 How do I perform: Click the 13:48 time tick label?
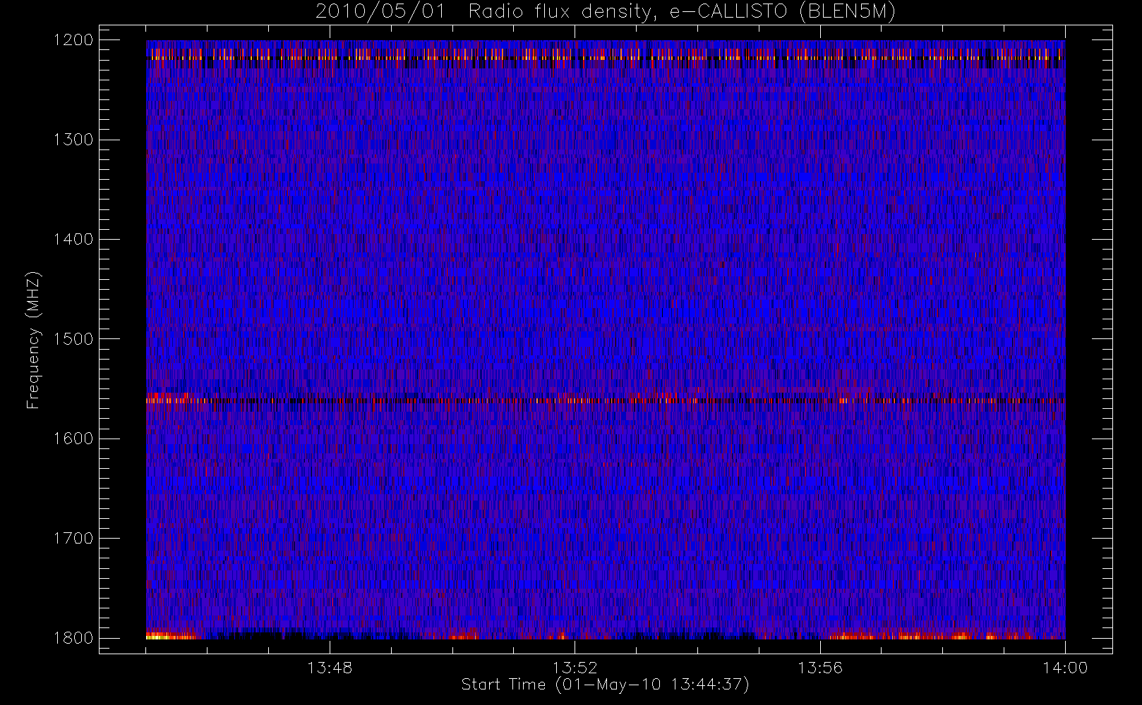coord(330,668)
